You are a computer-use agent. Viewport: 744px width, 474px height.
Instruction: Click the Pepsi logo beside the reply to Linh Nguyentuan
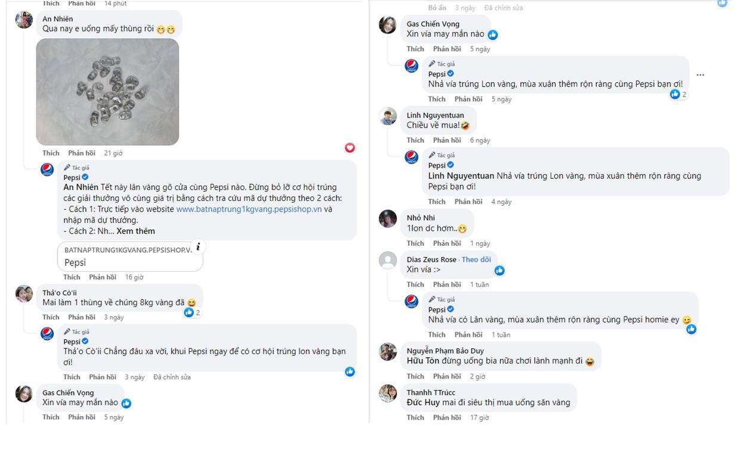[x=412, y=157]
